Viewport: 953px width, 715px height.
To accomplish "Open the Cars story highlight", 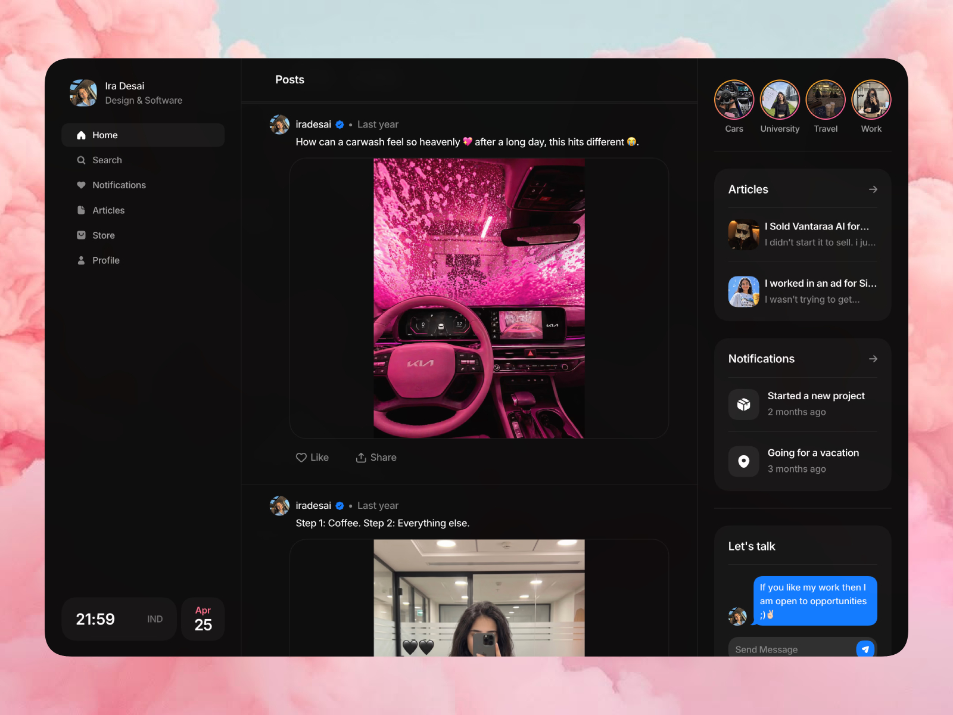I will (x=734, y=100).
